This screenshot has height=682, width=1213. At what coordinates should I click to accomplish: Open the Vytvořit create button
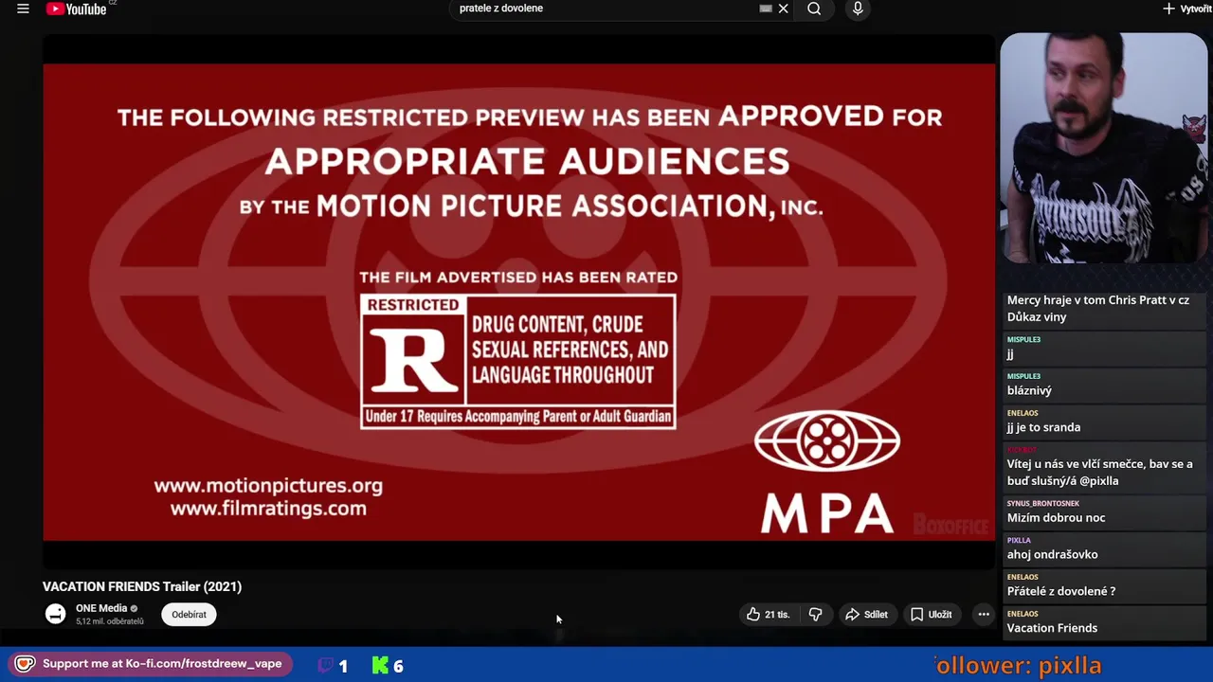[x=1187, y=9]
